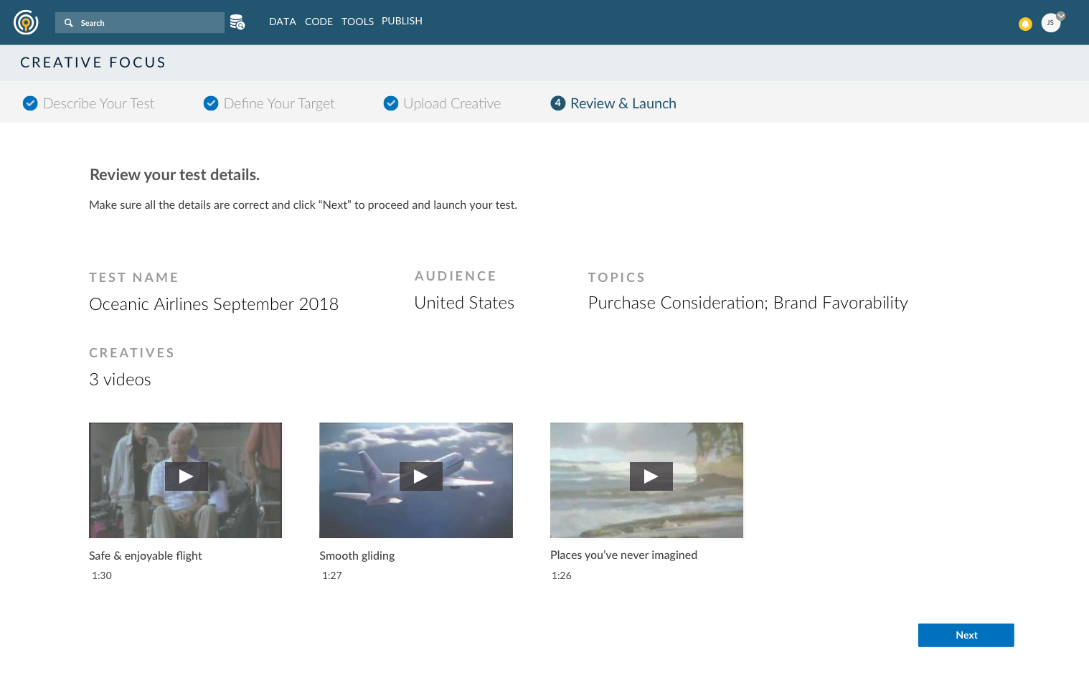The image size is (1089, 696).
Task: Open the TOOLS menu
Action: (x=357, y=22)
